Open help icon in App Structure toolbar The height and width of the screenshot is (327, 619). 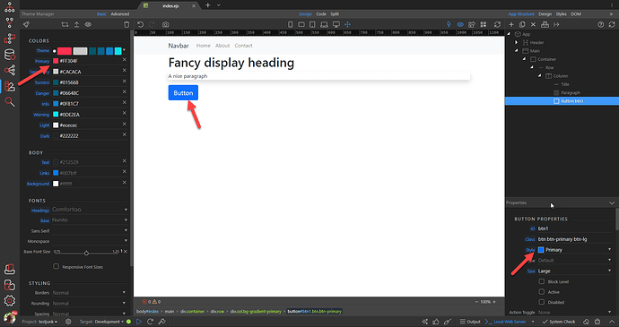click(600, 24)
